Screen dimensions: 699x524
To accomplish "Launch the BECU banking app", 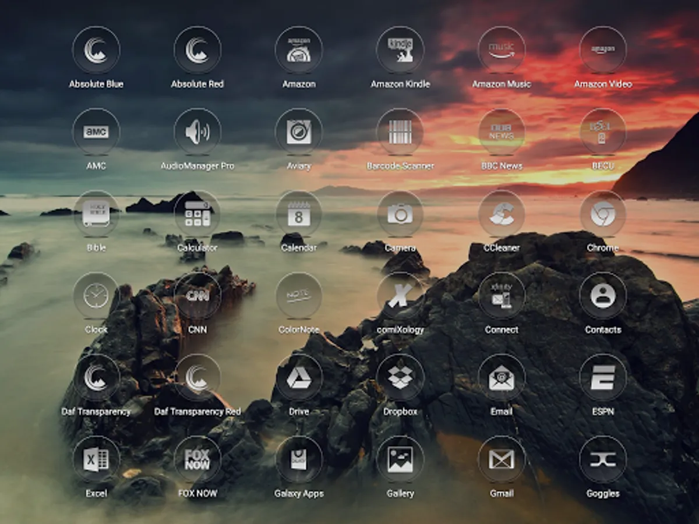I will pyautogui.click(x=603, y=132).
